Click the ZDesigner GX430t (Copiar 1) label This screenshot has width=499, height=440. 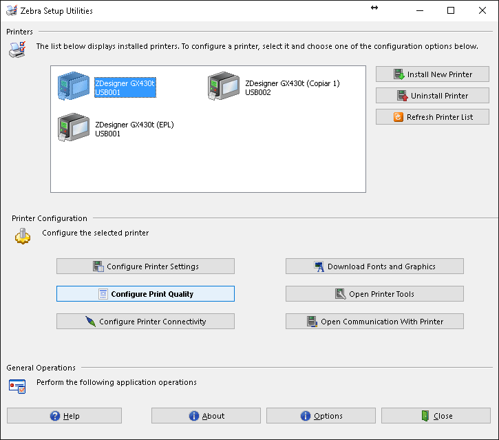pyautogui.click(x=292, y=87)
